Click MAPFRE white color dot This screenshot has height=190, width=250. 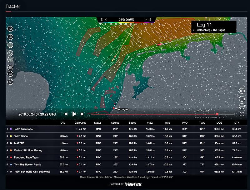[11, 143]
